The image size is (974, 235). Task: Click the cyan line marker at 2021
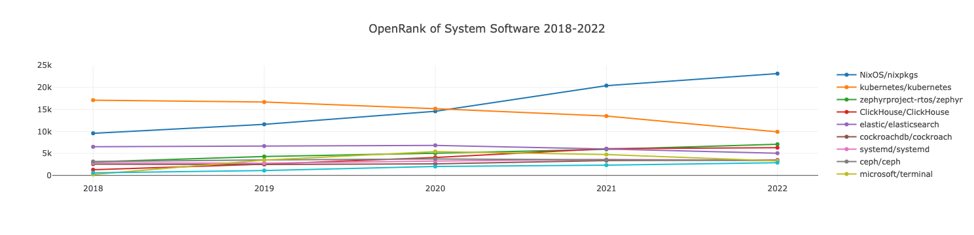point(606,165)
